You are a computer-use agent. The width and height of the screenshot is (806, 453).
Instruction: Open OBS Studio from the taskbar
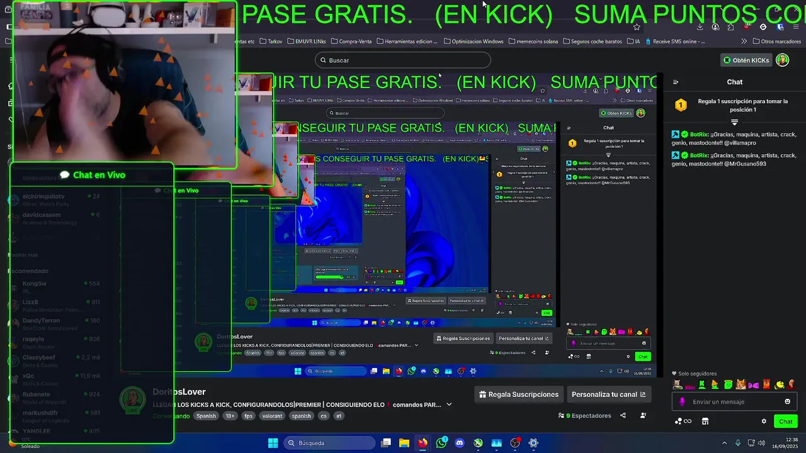(515, 443)
